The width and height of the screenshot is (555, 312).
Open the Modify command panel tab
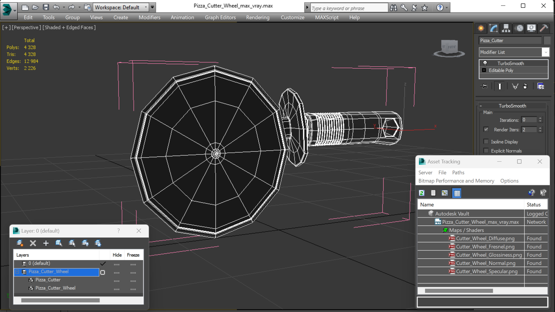tap(493, 28)
